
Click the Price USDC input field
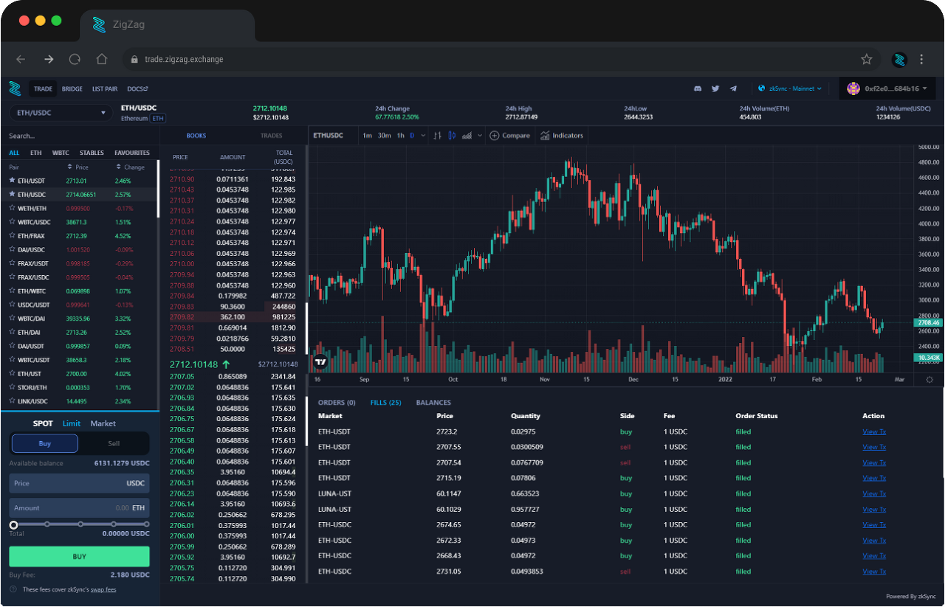[x=79, y=483]
